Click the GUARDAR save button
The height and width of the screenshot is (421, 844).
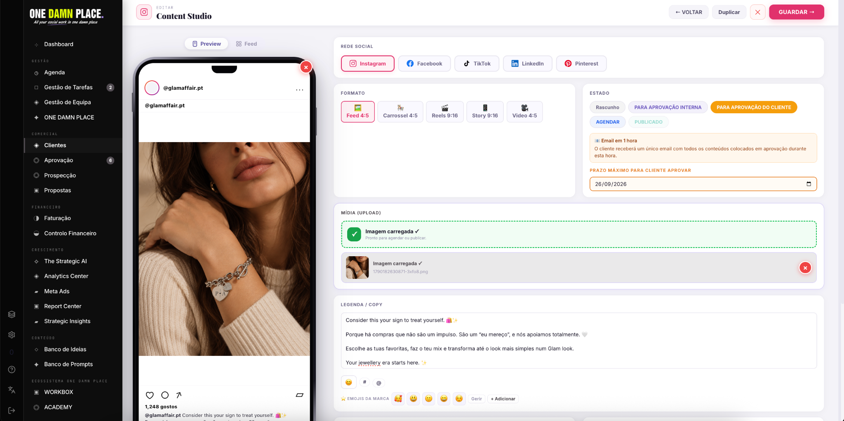point(796,12)
